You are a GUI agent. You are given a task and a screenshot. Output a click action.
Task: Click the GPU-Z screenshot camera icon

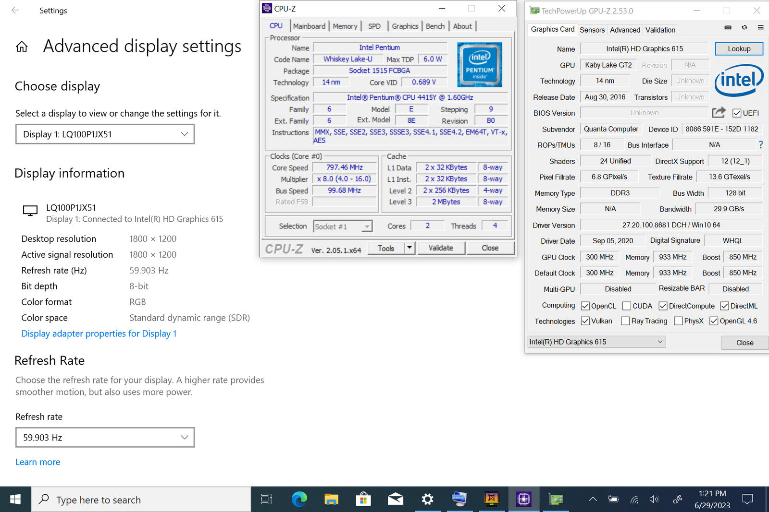728,28
